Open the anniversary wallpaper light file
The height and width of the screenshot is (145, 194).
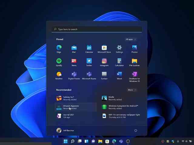point(122,116)
